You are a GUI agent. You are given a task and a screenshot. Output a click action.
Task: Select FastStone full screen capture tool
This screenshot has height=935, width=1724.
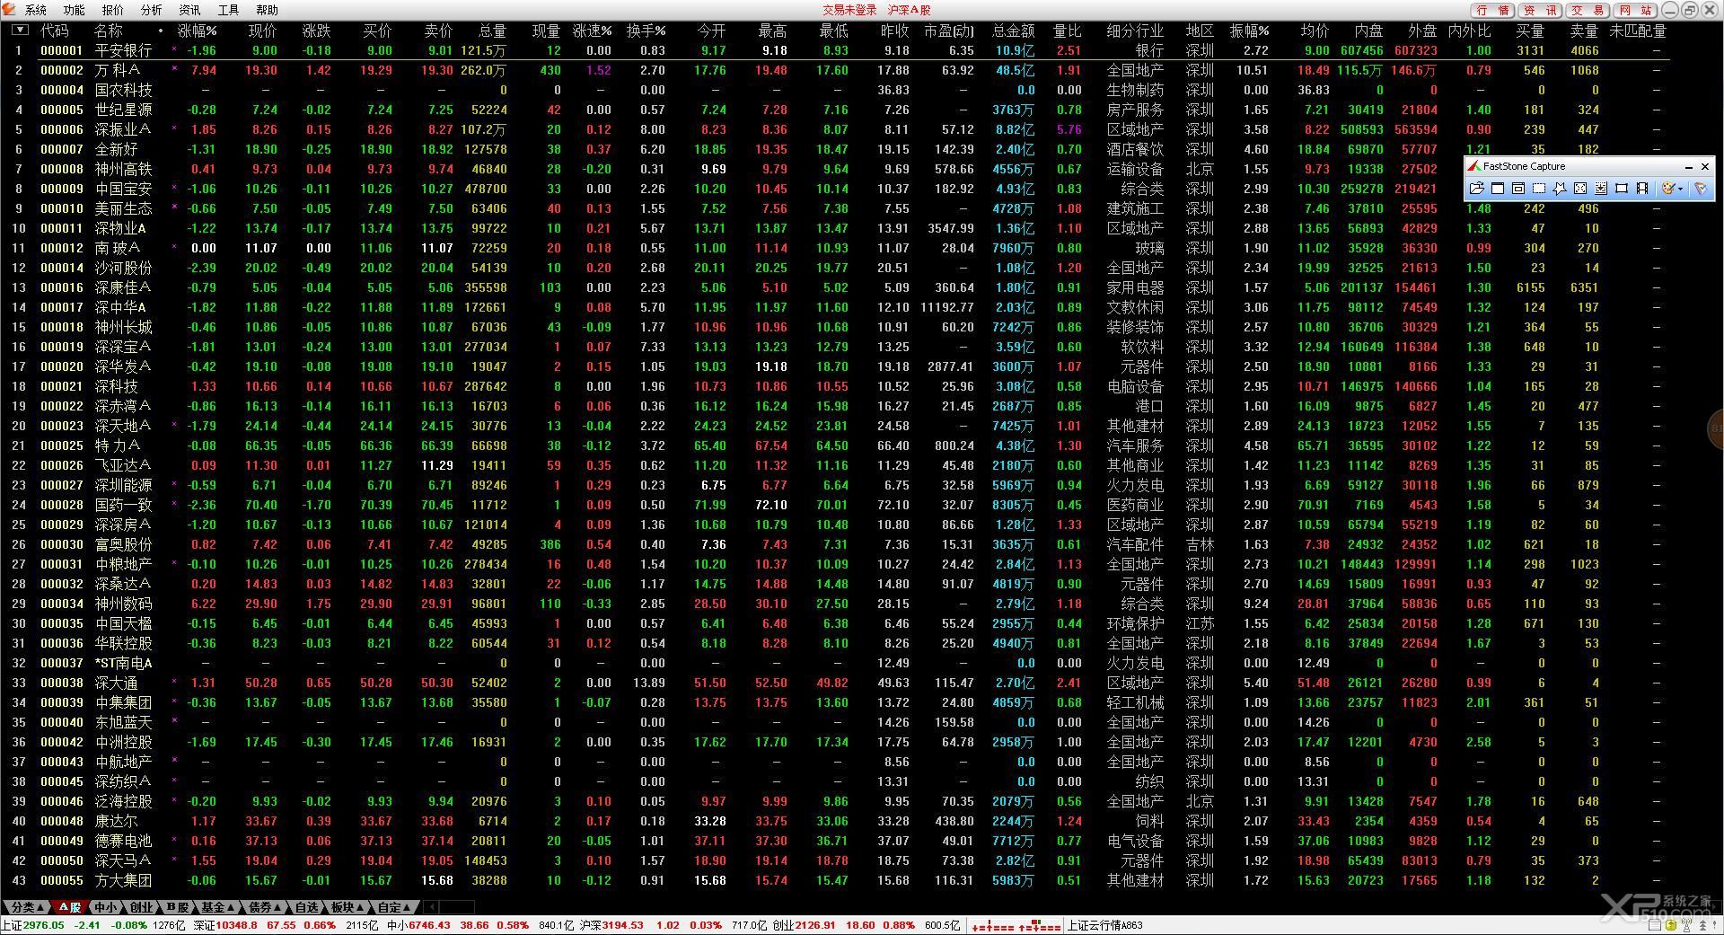click(x=1580, y=189)
